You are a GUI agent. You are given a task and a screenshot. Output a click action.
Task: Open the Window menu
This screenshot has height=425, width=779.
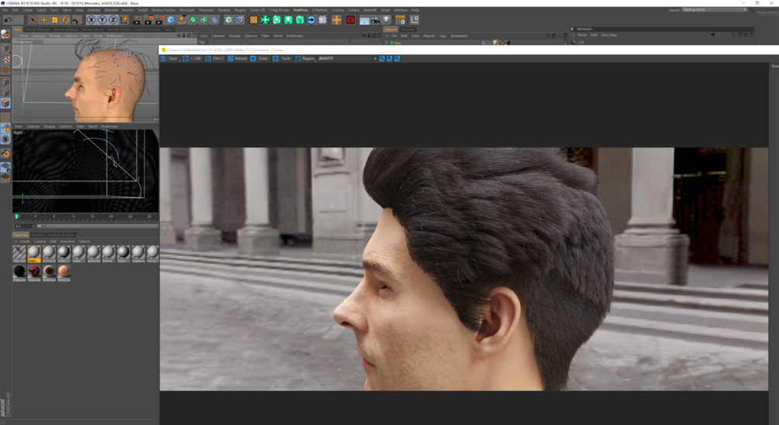tap(401, 10)
